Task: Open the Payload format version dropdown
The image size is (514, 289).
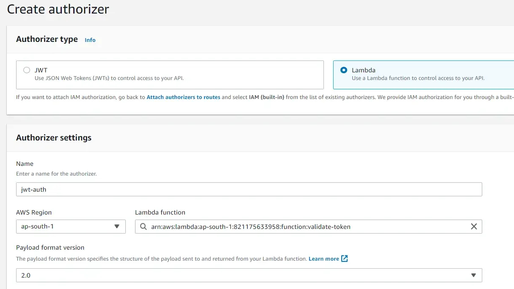Action: coord(249,275)
